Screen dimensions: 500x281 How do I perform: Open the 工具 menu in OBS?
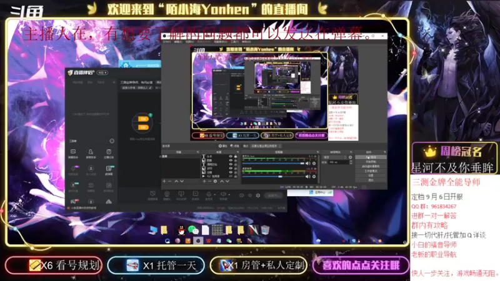[235, 42]
